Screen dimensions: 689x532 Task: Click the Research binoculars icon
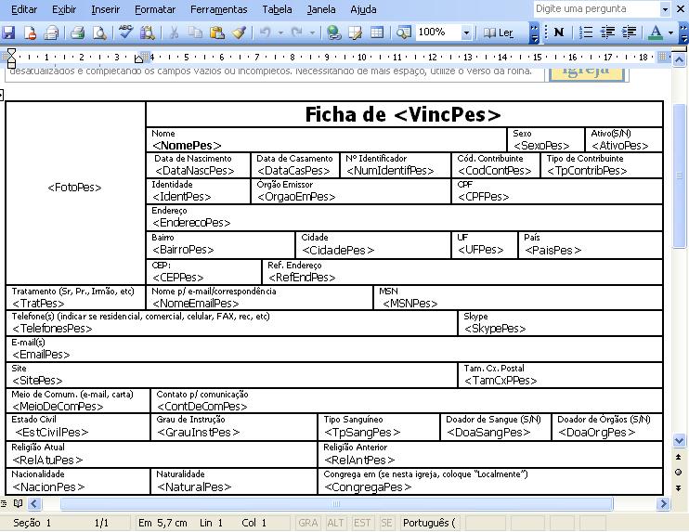[148, 32]
